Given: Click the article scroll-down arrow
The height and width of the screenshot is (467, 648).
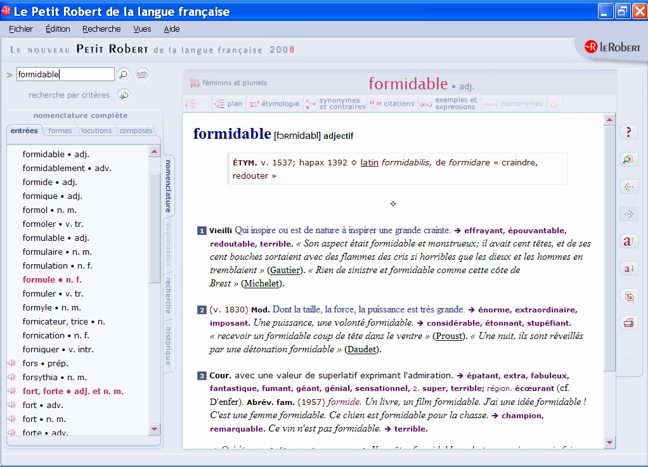Looking at the screenshot, I should [609, 443].
